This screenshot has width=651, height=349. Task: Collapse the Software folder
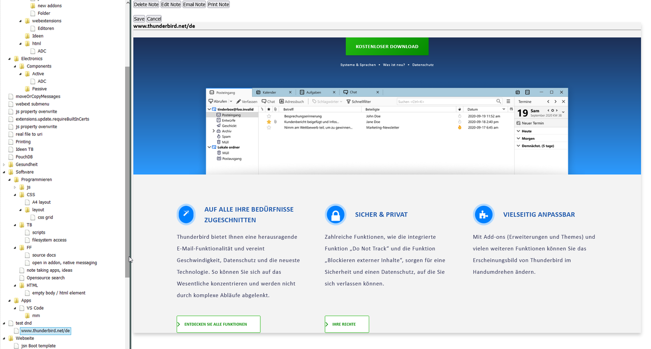click(x=4, y=172)
